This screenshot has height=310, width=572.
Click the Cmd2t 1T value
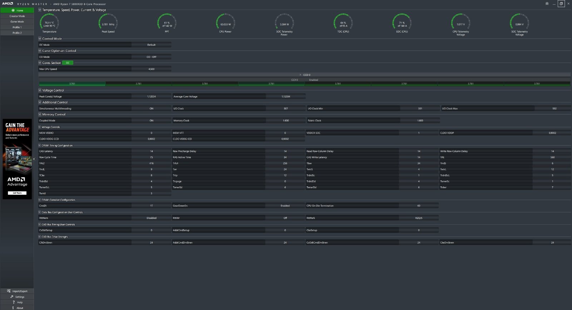151,206
